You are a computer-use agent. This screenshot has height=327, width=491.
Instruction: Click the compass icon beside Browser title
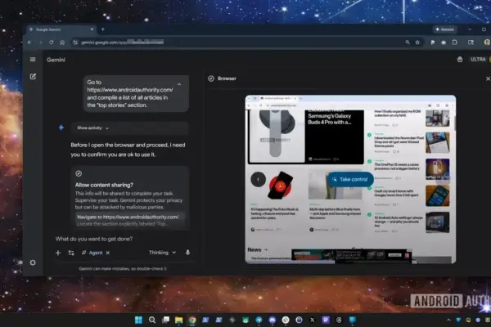pos(211,78)
